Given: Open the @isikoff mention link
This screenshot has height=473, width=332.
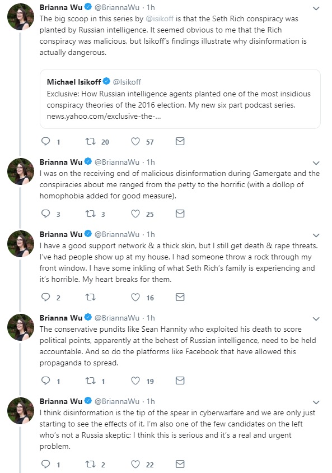Looking at the screenshot, I should pyautogui.click(x=160, y=18).
